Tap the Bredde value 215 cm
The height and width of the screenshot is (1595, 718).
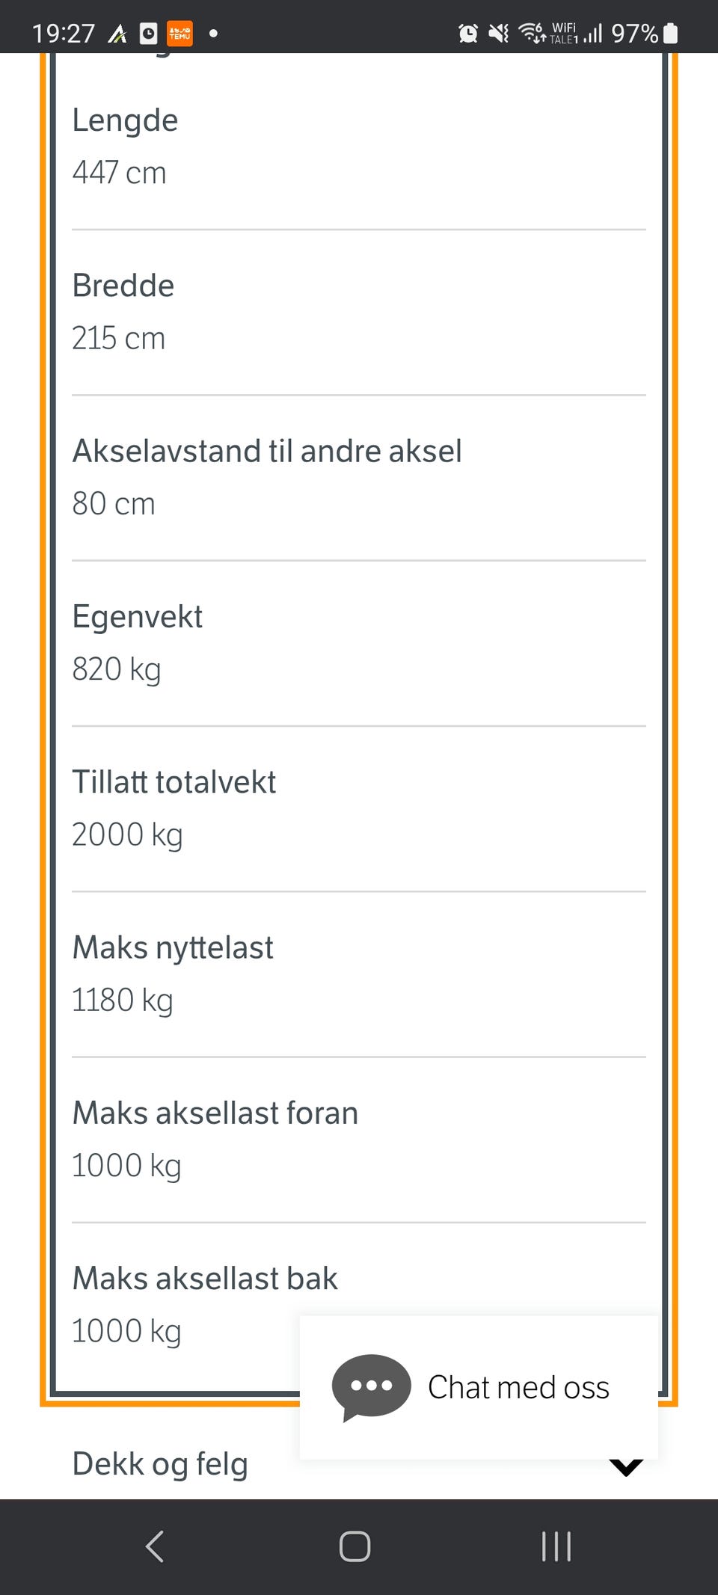click(x=118, y=338)
